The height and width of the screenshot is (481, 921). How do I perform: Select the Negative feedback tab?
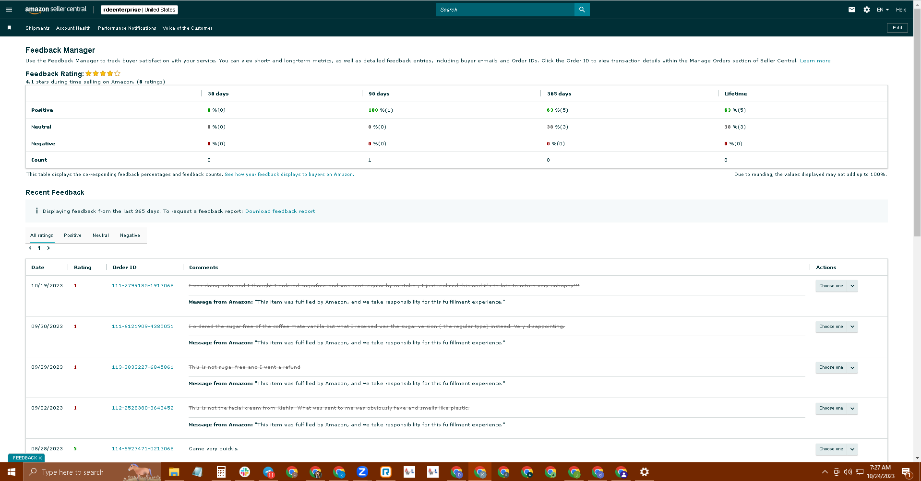(x=130, y=235)
